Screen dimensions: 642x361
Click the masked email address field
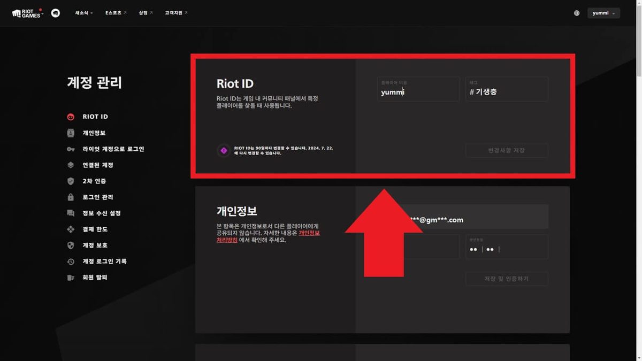click(463, 217)
